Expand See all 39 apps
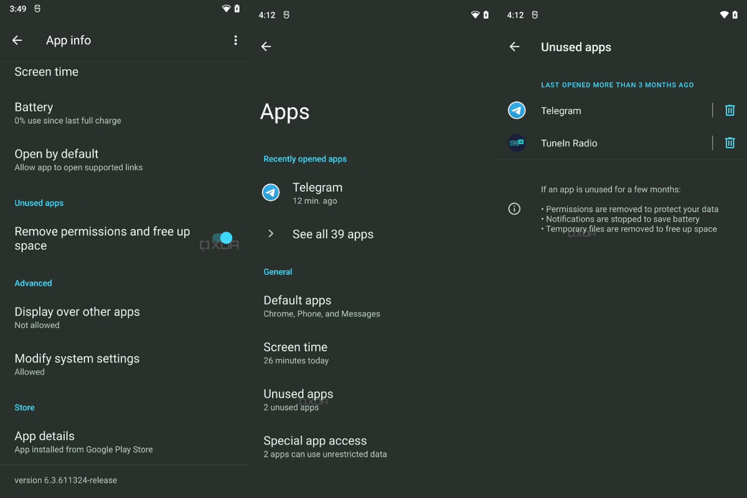Screen dimensions: 747x498 pyautogui.click(x=333, y=234)
